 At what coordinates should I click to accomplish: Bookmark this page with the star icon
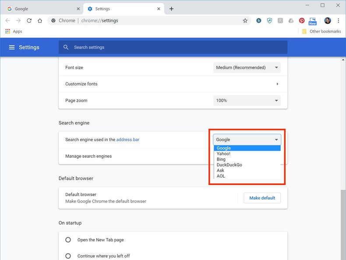[245, 21]
